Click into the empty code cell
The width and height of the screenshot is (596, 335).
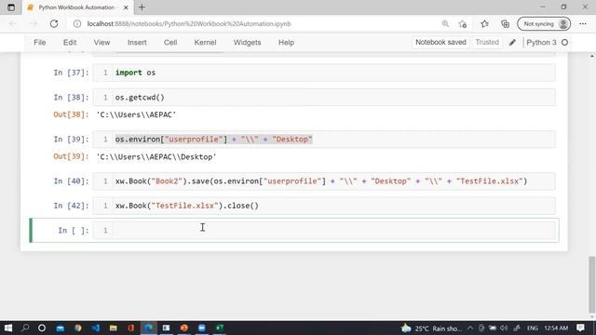click(x=324, y=230)
